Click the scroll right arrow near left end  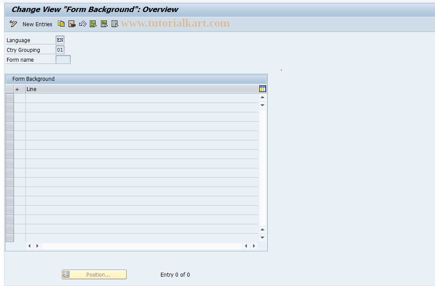(37, 246)
